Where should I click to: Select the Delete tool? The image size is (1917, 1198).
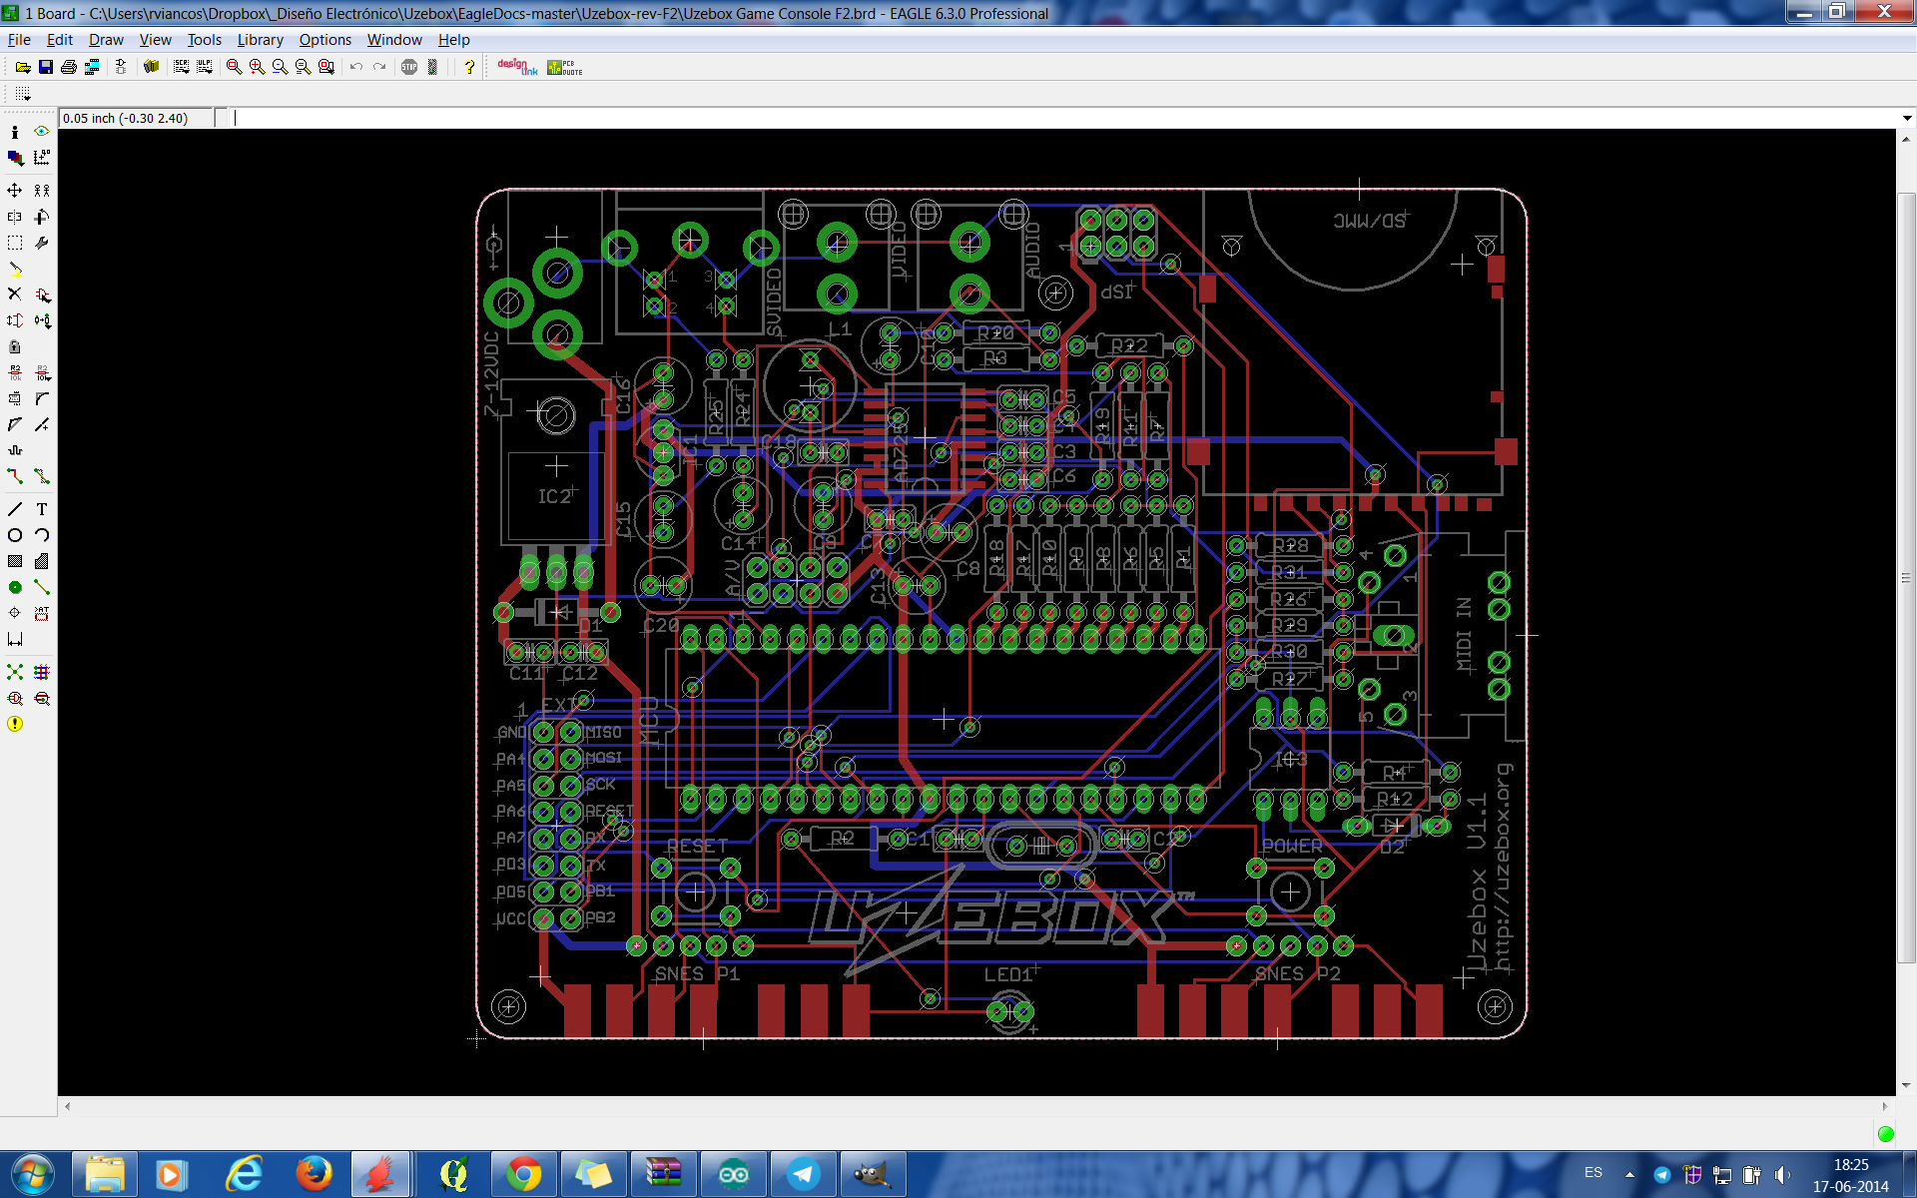(x=15, y=294)
